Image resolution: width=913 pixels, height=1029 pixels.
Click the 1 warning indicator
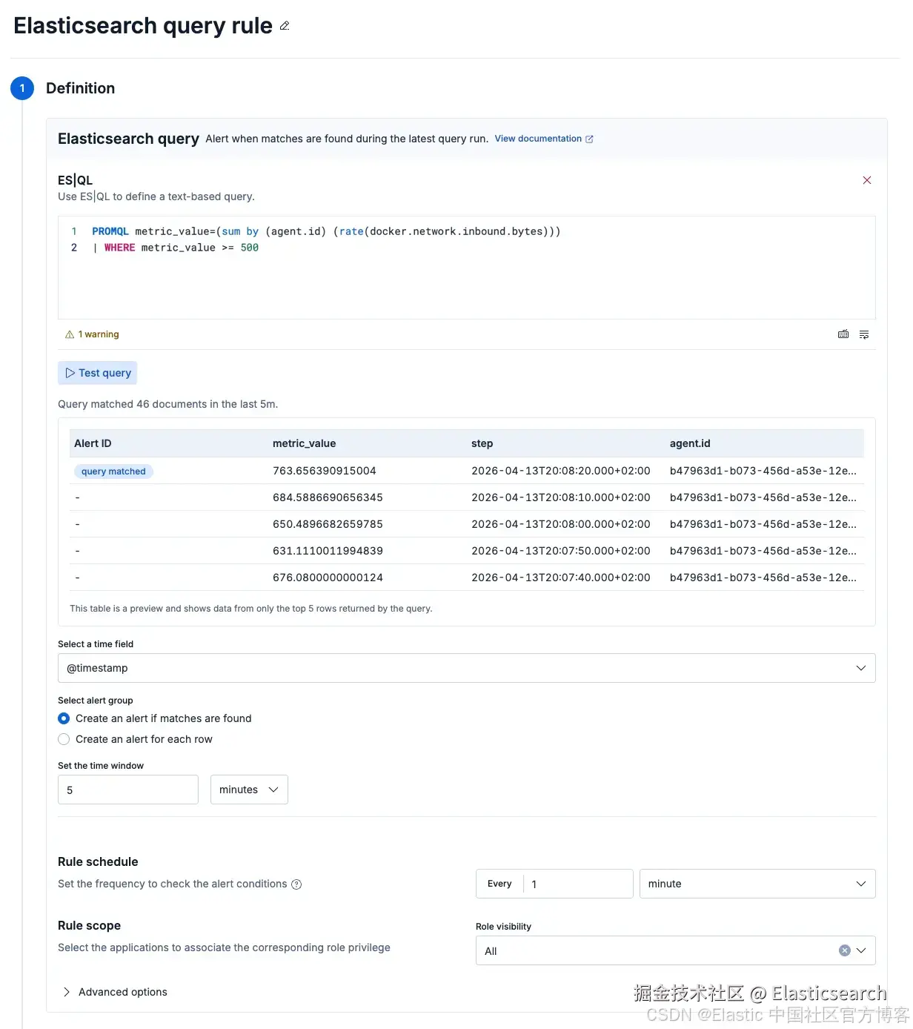[93, 334]
